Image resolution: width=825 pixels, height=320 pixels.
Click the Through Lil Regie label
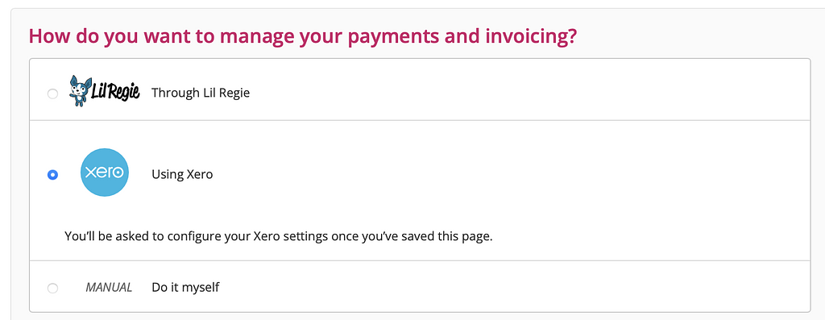pyautogui.click(x=201, y=94)
